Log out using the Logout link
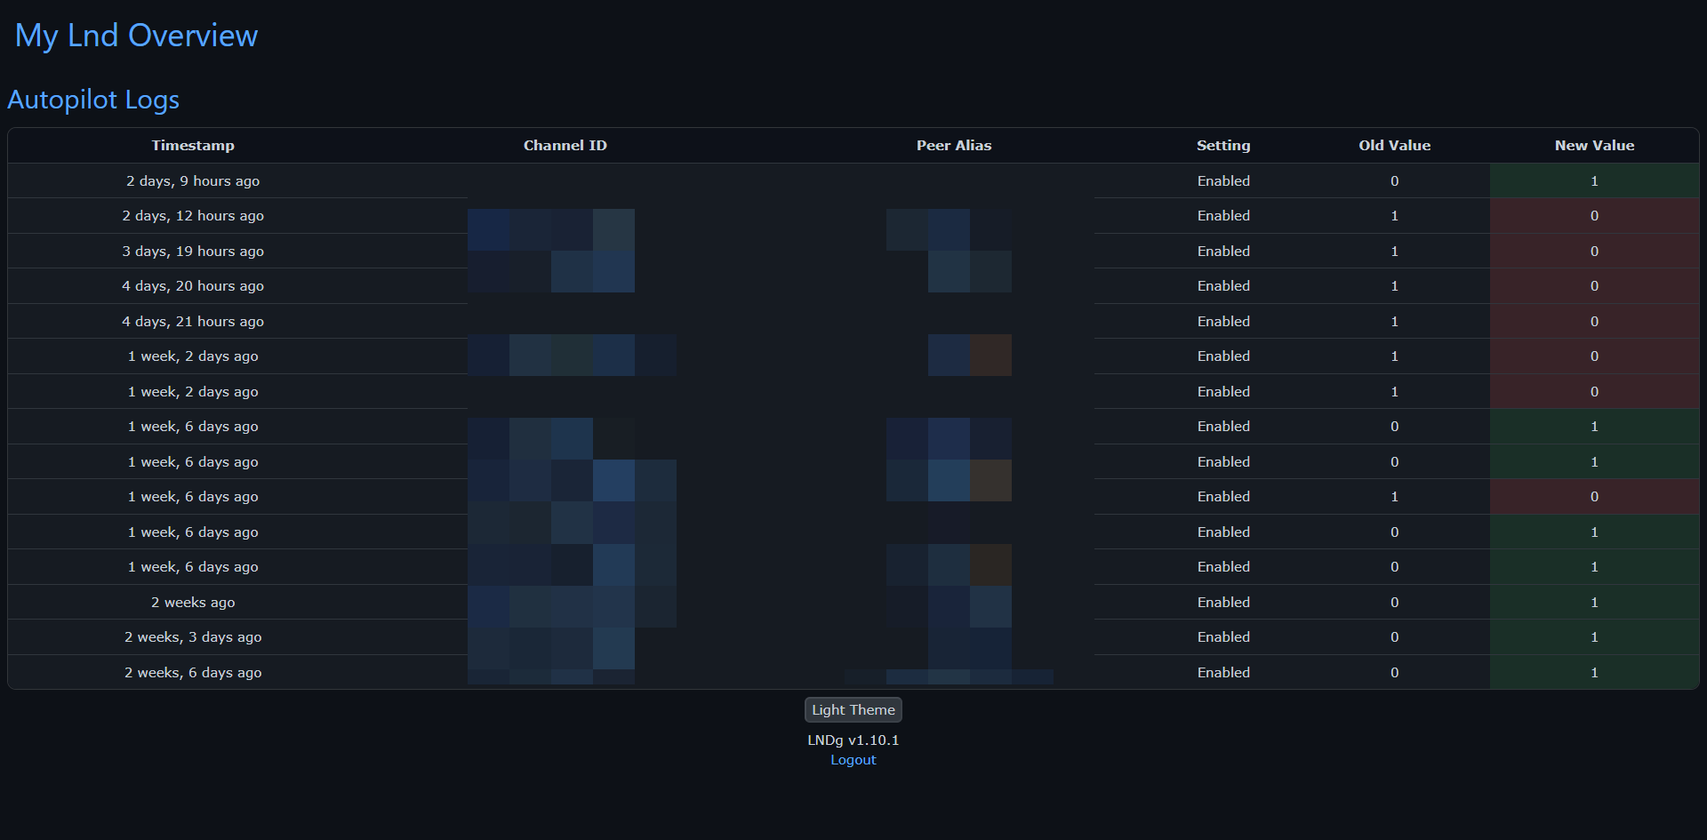This screenshot has width=1707, height=840. [853, 760]
